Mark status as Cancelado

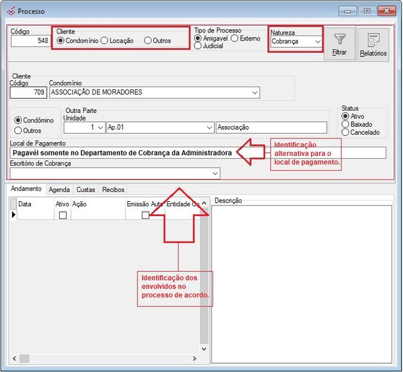[345, 132]
